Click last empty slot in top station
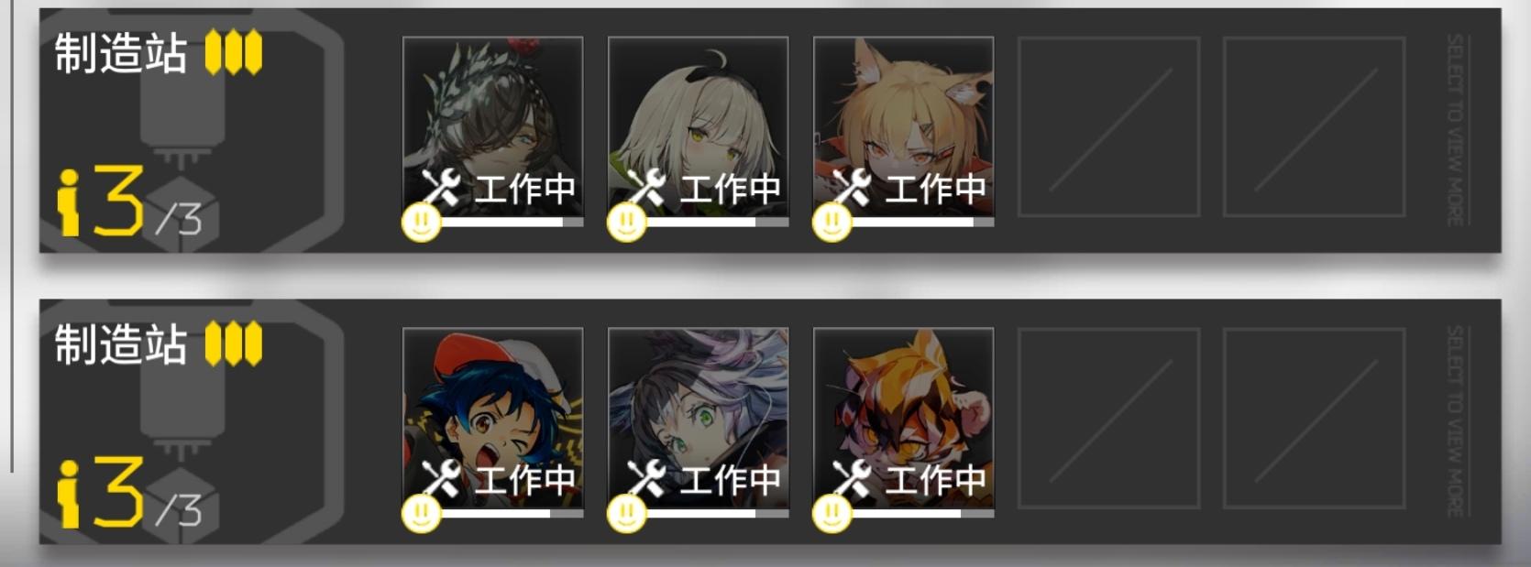The width and height of the screenshot is (1531, 567). coord(1315,126)
